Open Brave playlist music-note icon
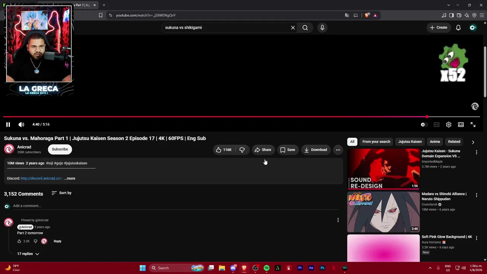 (x=444, y=15)
